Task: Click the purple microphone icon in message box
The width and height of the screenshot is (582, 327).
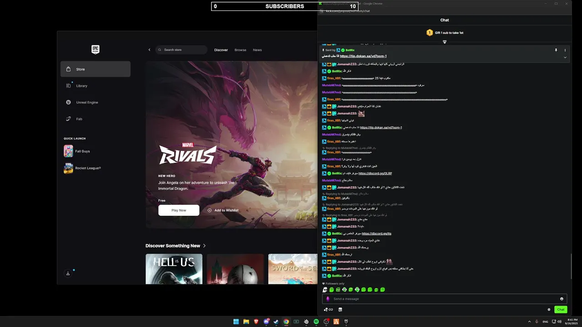Action: (328, 299)
